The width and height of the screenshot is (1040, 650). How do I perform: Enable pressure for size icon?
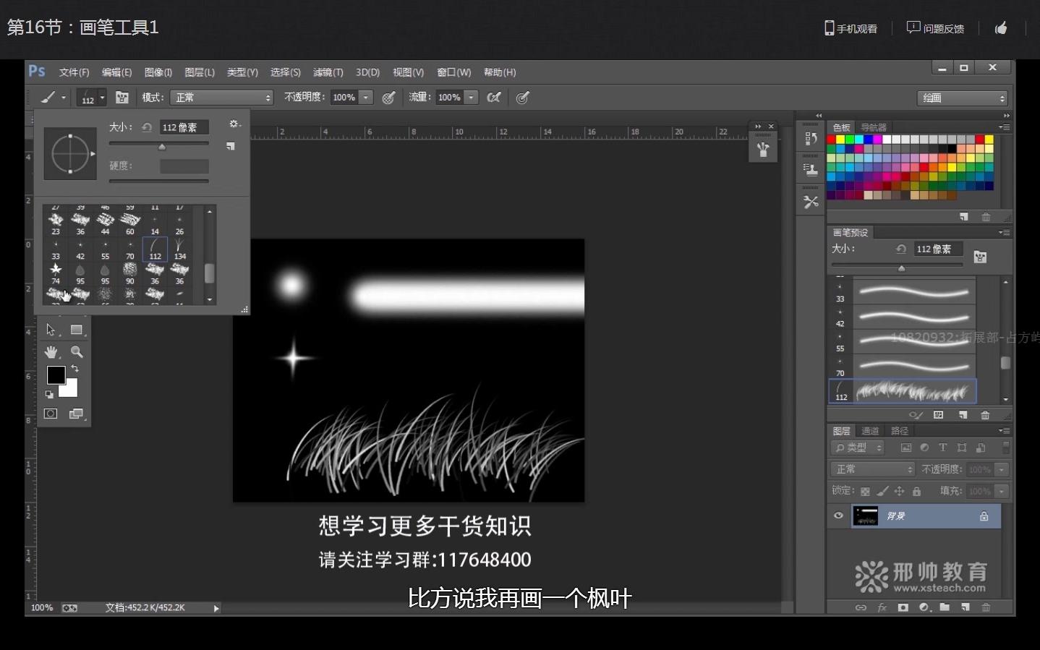523,98
